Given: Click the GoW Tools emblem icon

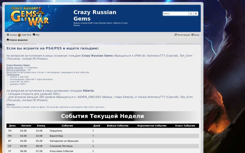Looking at the screenshot, I should pyautogui.click(x=19, y=35).
